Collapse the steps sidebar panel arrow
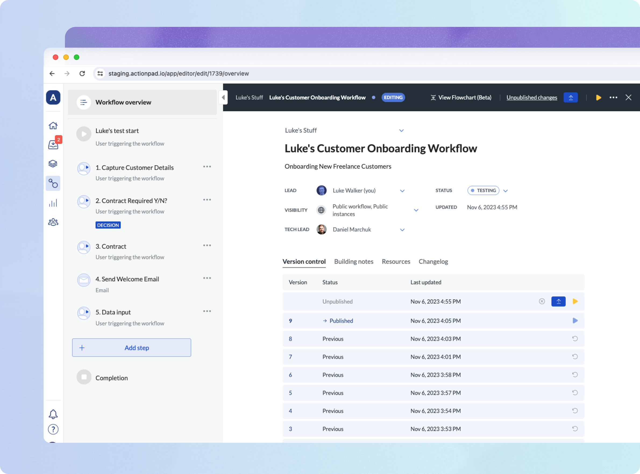The height and width of the screenshot is (474, 640). click(223, 98)
